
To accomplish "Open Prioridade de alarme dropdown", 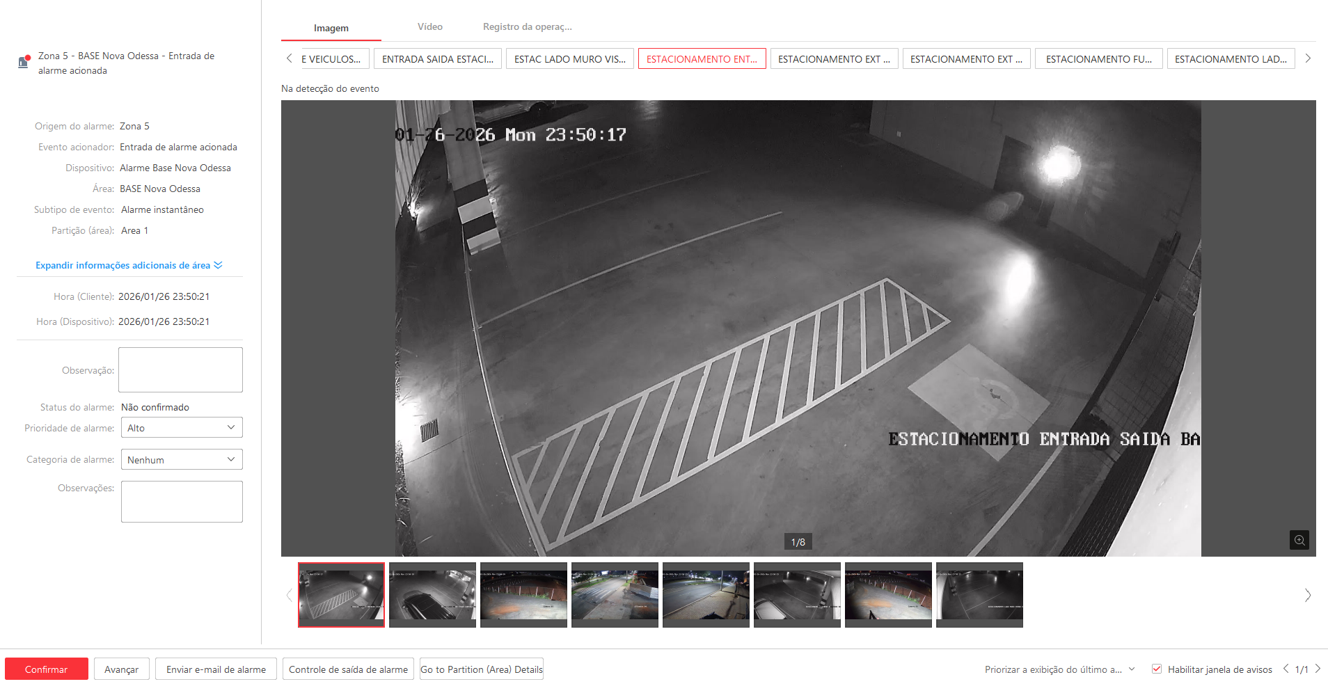I will 182,427.
